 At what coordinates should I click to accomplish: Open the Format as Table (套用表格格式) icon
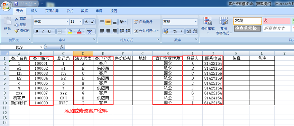(x=223, y=21)
